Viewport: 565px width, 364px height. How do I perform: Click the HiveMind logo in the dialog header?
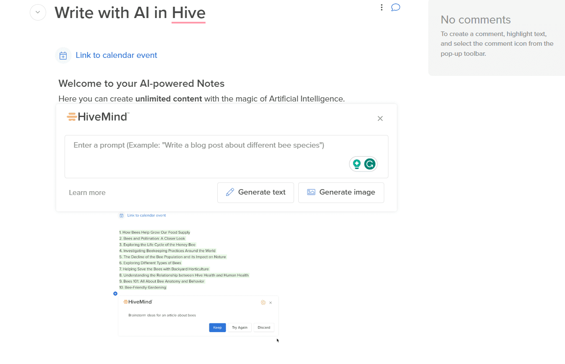pos(97,117)
